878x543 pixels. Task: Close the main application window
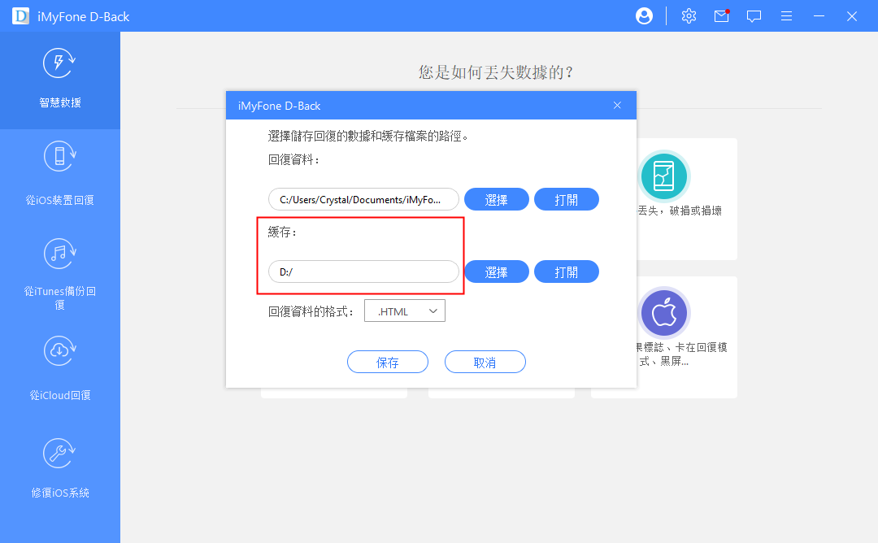(x=852, y=16)
